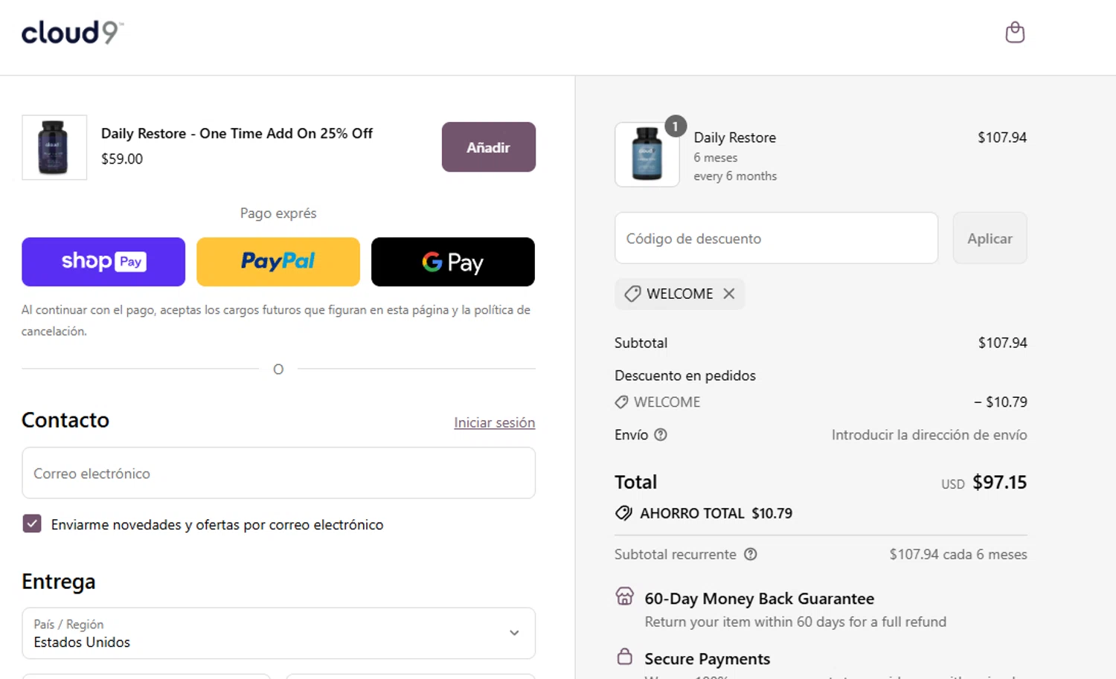Uncheck Enviarme novedades y ofertas checkbox
This screenshot has height=679, width=1116.
coord(32,524)
